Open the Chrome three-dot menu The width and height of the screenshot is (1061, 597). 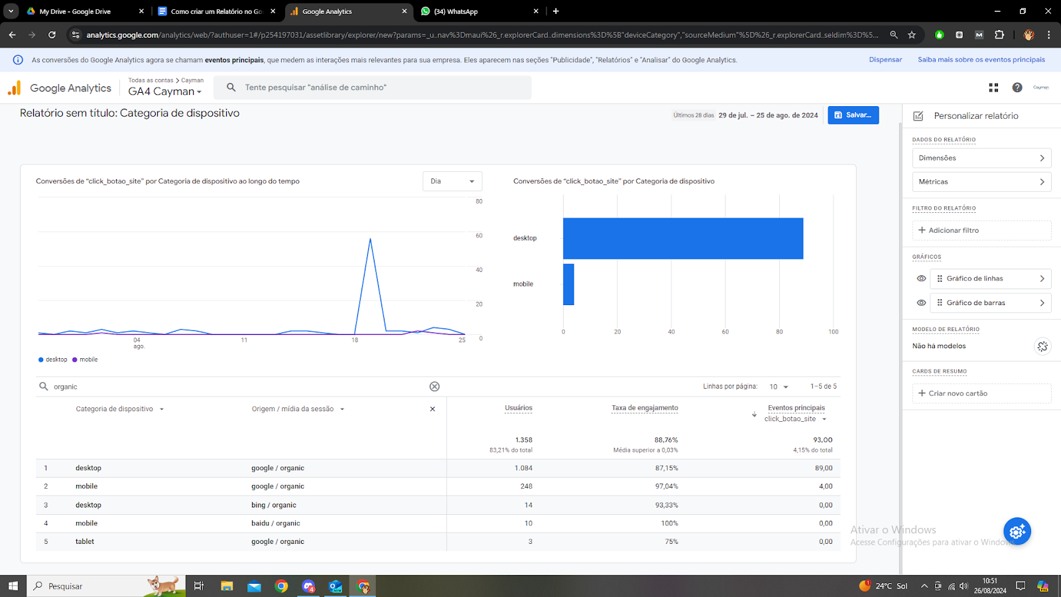(1048, 34)
